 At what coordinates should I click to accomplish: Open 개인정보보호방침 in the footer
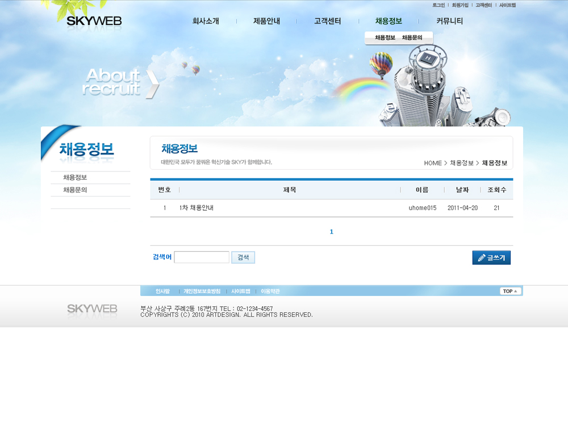[x=202, y=291]
